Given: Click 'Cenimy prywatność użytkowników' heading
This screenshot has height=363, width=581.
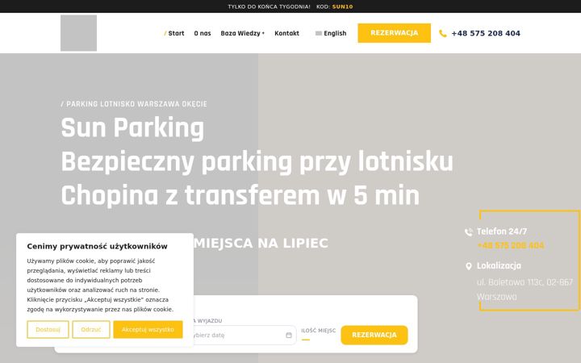Looking at the screenshot, I should [x=97, y=246].
